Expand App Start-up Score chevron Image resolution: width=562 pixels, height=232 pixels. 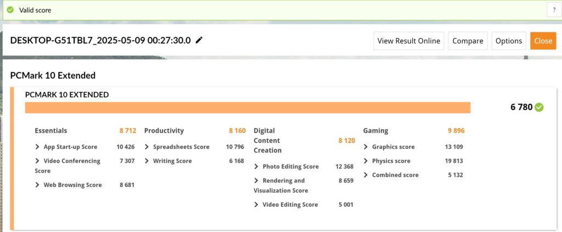[37, 147]
